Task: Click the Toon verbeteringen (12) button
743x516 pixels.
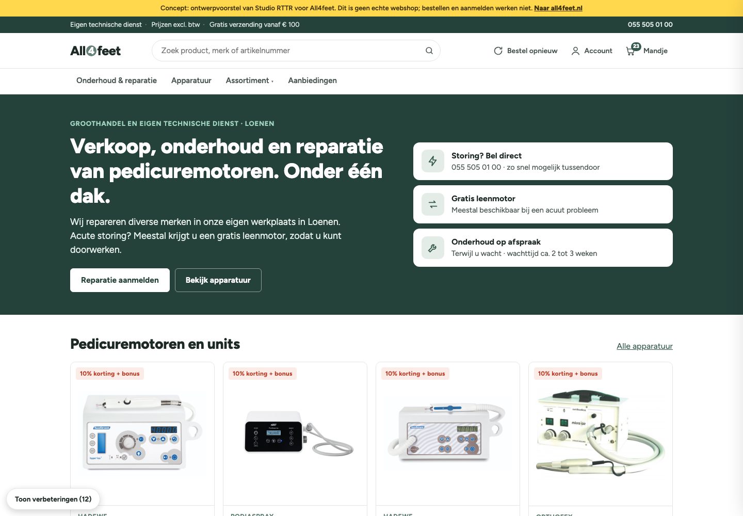Action: point(53,499)
